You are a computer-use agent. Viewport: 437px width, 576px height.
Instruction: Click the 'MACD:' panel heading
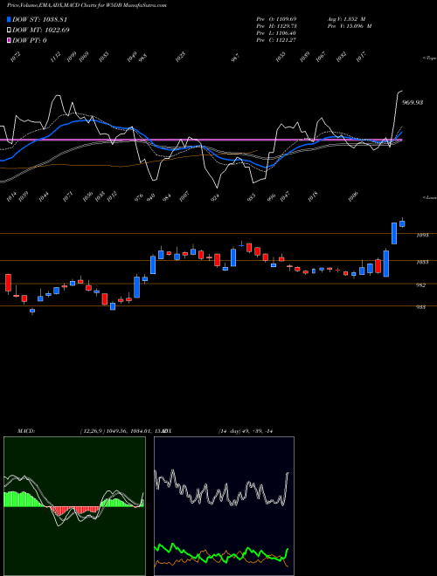(x=26, y=431)
